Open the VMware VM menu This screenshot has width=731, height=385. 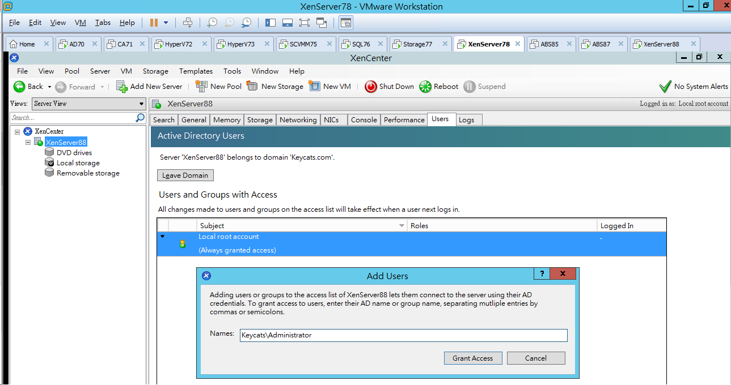[x=81, y=23]
